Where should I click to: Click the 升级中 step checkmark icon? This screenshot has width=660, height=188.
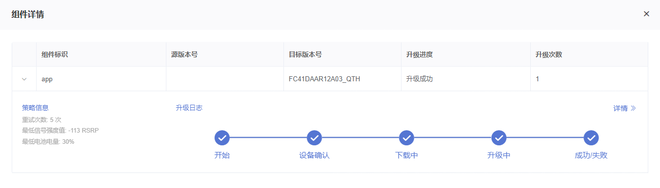499,138
